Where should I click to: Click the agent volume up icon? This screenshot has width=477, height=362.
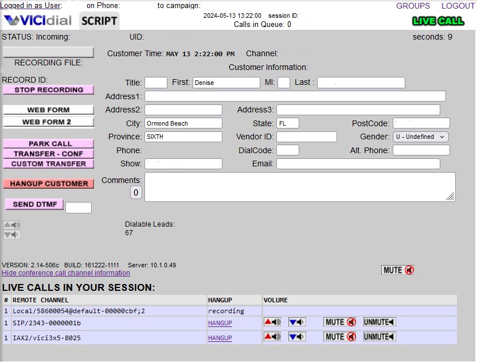click(x=12, y=225)
